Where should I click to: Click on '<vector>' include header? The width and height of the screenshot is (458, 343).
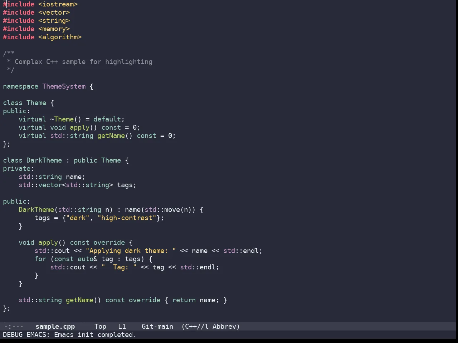tap(54, 13)
